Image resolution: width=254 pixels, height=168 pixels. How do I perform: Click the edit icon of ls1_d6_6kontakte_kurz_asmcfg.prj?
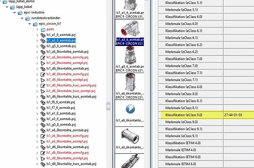coord(43,86)
